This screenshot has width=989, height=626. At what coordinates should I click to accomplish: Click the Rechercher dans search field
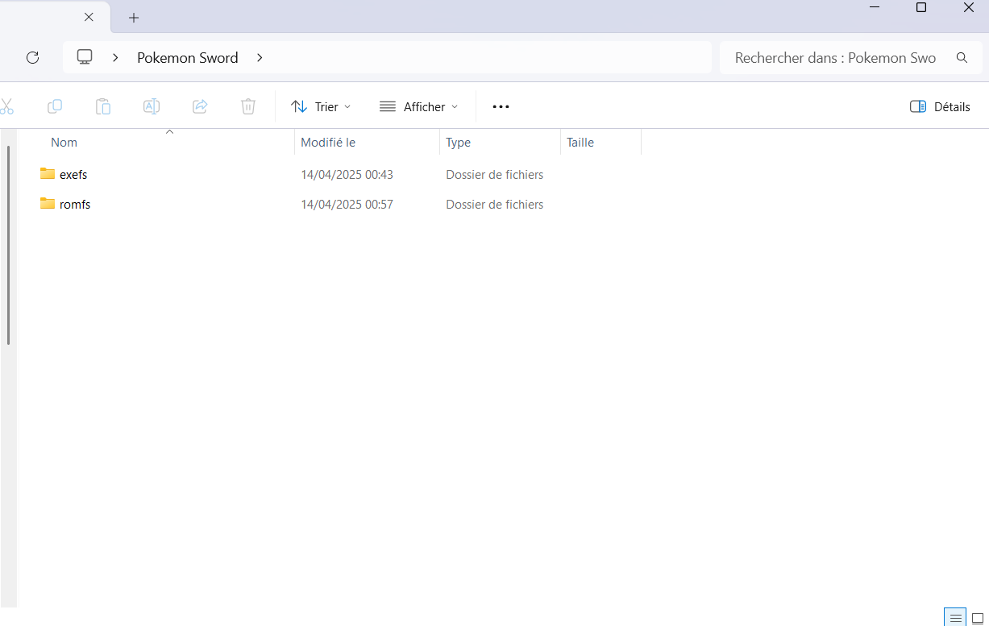tap(835, 57)
